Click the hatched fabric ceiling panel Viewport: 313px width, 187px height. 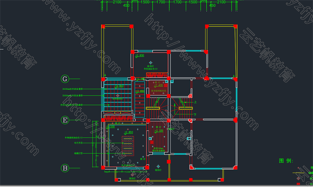[128, 146]
